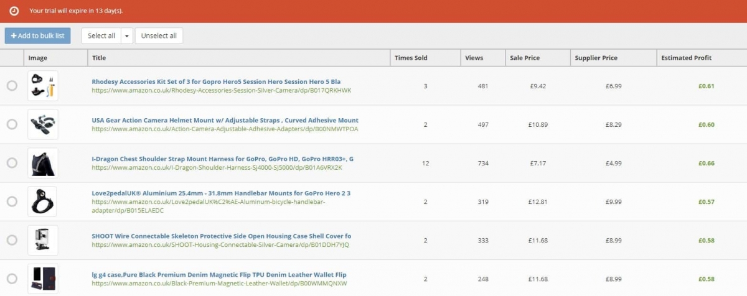
Task: Click the Unselect all button
Action: 159,36
